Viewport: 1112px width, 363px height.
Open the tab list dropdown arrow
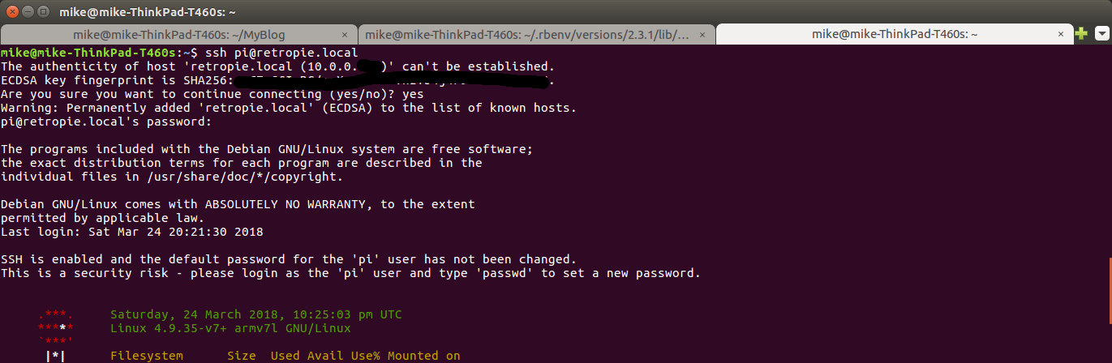coord(1101,34)
